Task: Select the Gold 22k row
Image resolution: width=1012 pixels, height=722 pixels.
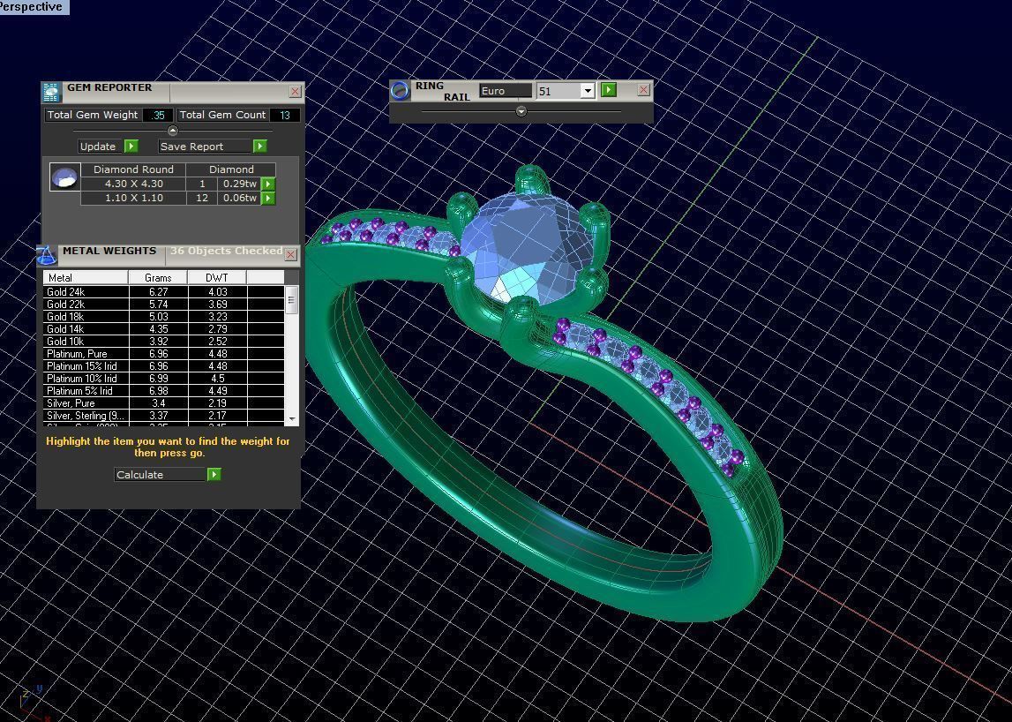Action: pos(164,305)
